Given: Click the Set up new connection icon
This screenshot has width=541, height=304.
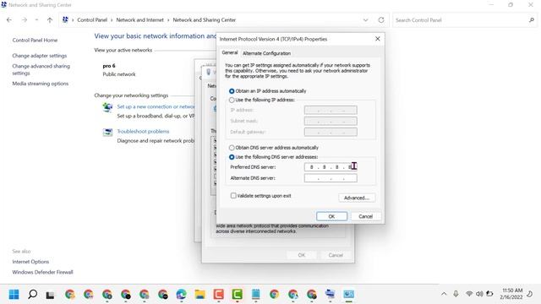Looking at the screenshot, I should [107, 107].
